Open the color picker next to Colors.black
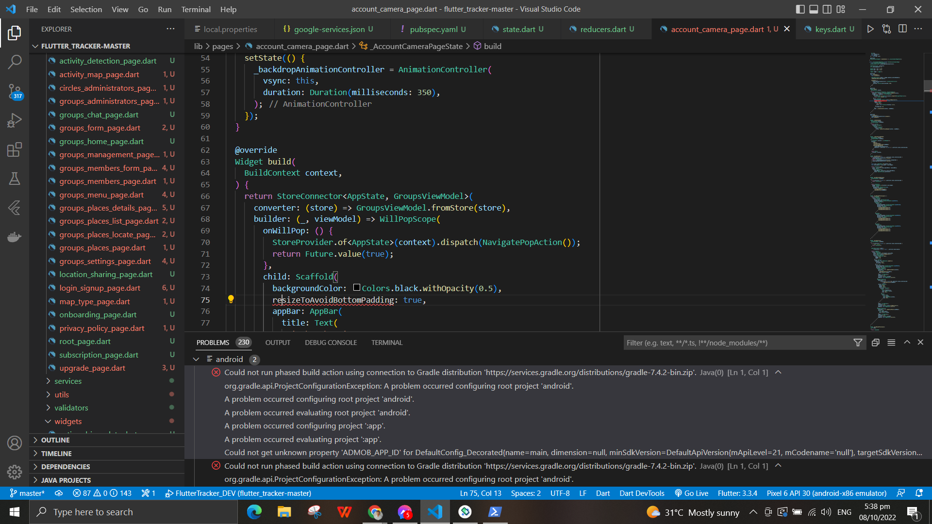This screenshot has height=524, width=932. click(357, 287)
